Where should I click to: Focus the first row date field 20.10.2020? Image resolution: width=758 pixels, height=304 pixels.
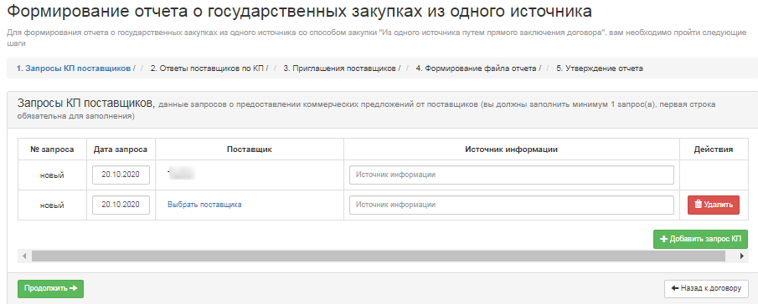[121, 175]
